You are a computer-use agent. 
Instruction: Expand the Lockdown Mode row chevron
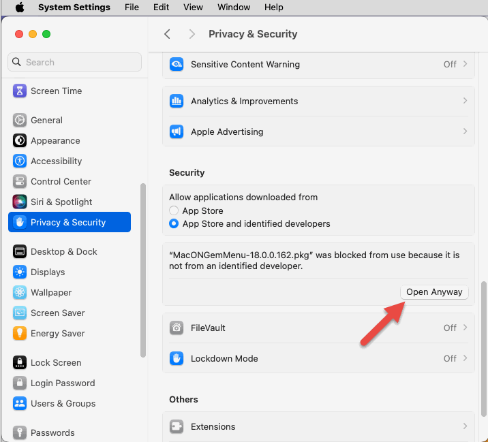(465, 358)
